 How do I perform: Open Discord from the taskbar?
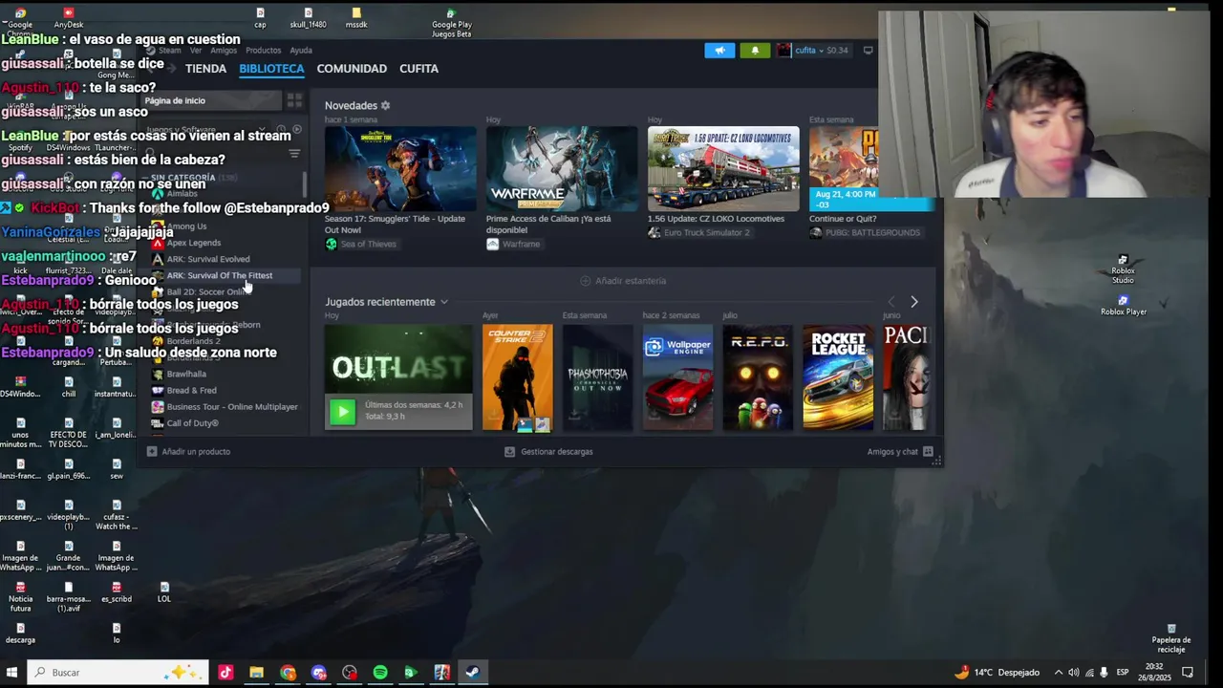tap(318, 673)
